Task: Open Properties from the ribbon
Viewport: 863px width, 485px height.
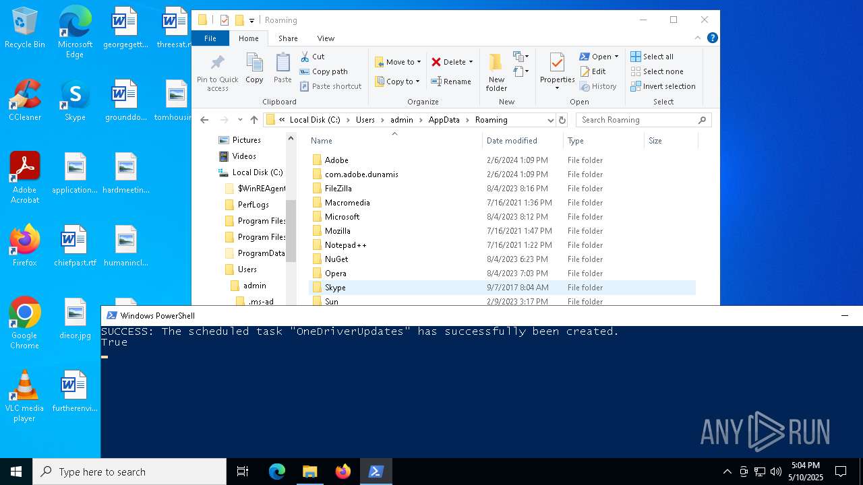Action: 557,73
